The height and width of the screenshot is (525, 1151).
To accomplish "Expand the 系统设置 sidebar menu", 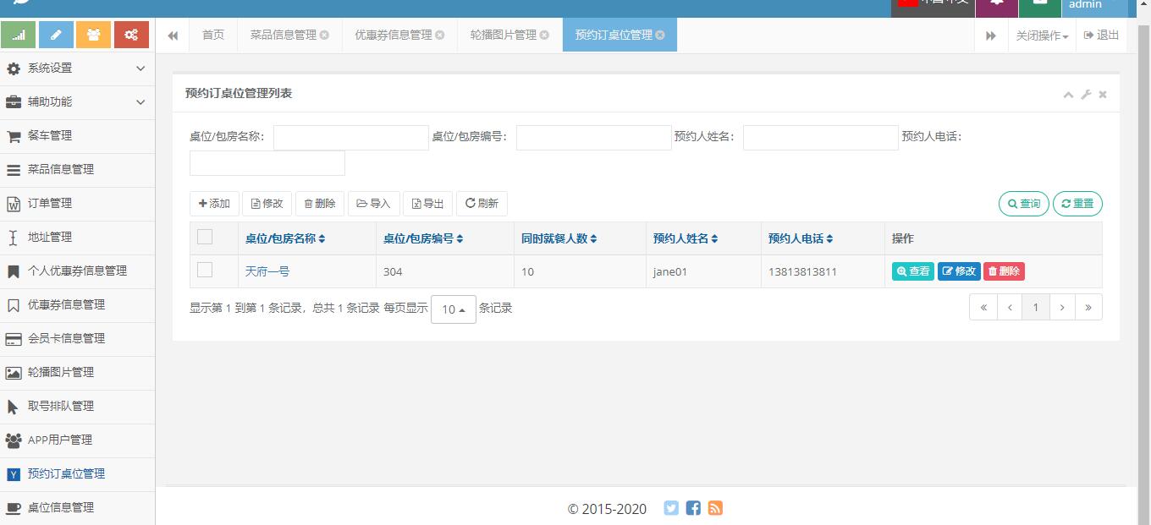I will [77, 68].
